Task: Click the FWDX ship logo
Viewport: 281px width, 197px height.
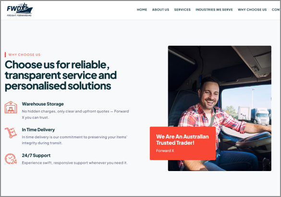Action: click(x=20, y=8)
